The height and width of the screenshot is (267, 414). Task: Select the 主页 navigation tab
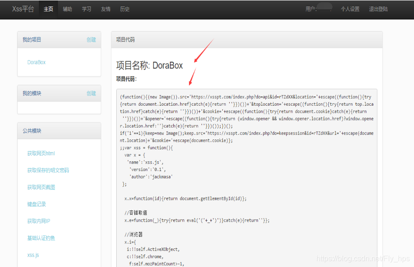pyautogui.click(x=48, y=9)
